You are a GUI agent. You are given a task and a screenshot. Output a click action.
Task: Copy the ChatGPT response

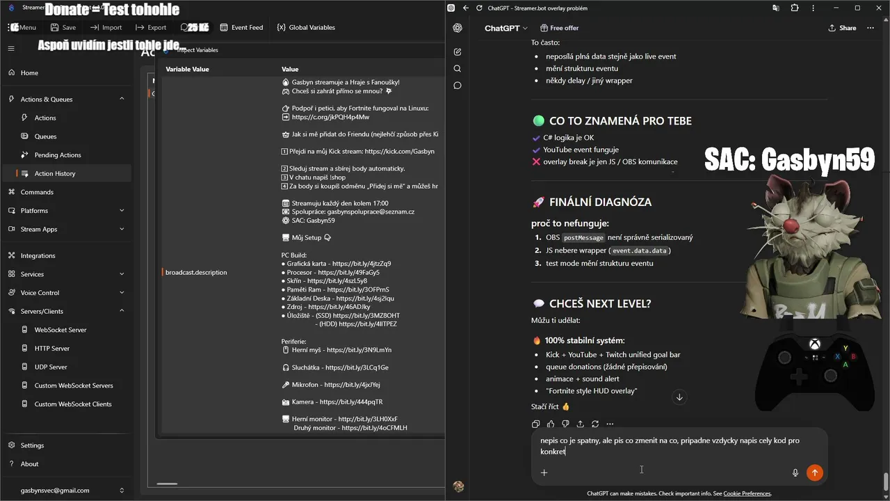click(x=535, y=424)
